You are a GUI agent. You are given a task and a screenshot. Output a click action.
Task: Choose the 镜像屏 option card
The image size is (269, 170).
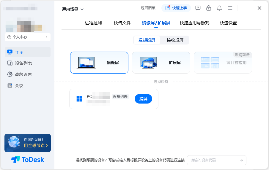click(99, 63)
